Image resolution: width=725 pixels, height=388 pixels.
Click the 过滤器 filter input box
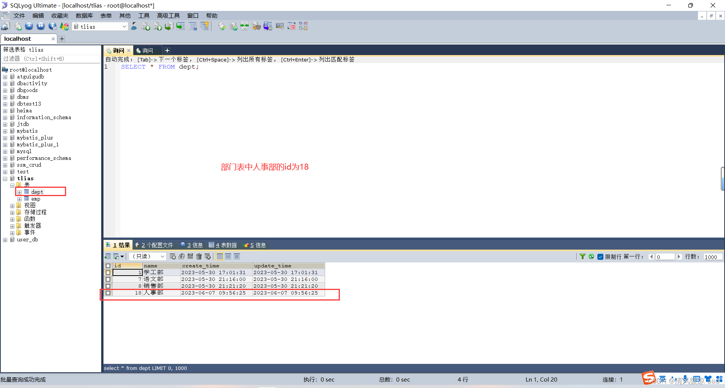(x=51, y=59)
